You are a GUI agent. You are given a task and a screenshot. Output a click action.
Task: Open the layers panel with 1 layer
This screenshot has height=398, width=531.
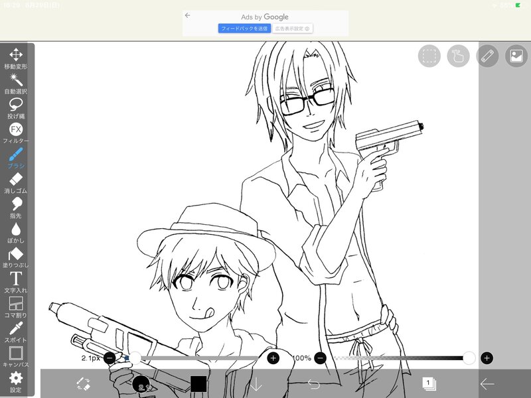pos(429,384)
